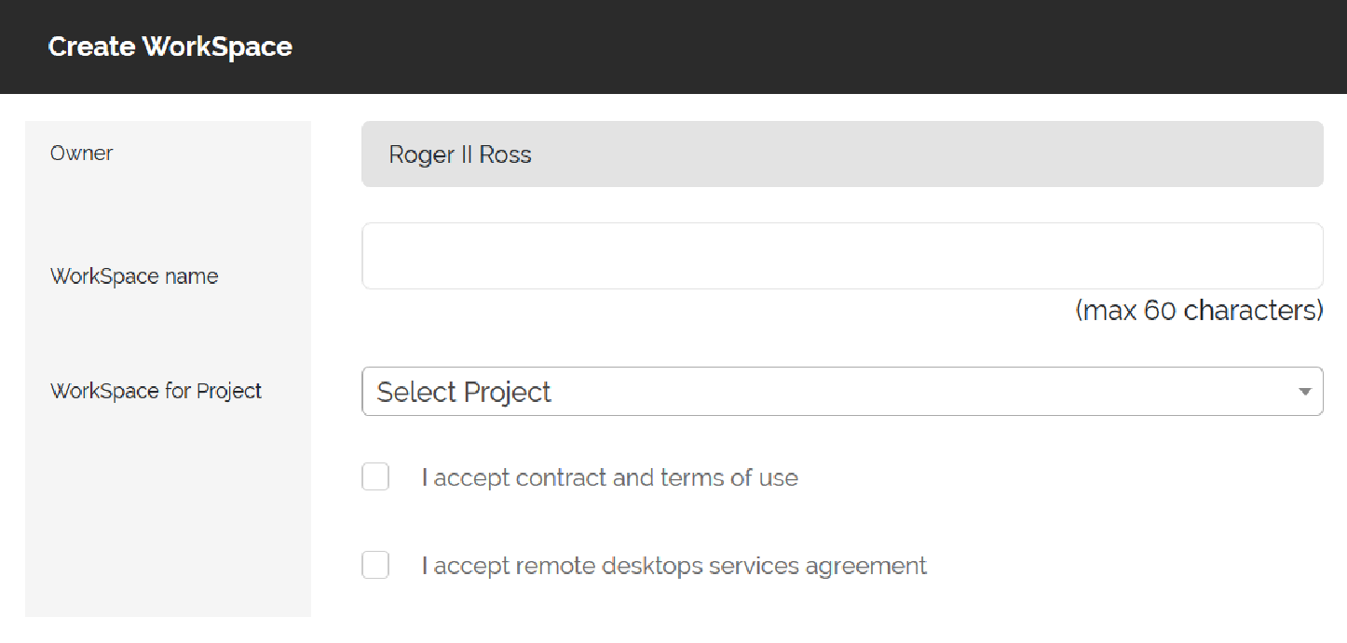Click the Create WorkSpace header title

coord(170,47)
